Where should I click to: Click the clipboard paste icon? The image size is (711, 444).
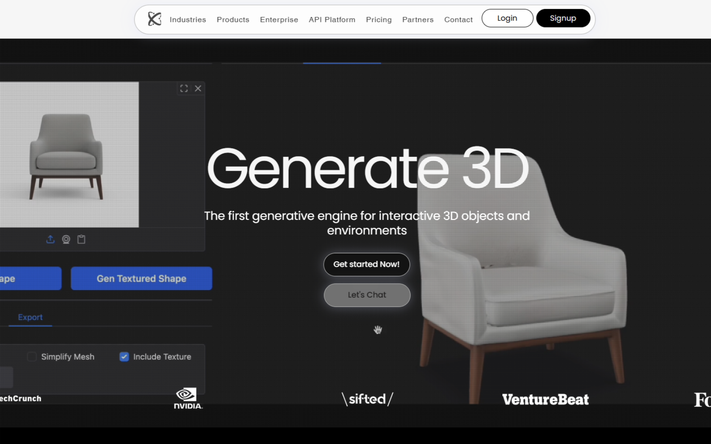(81, 239)
